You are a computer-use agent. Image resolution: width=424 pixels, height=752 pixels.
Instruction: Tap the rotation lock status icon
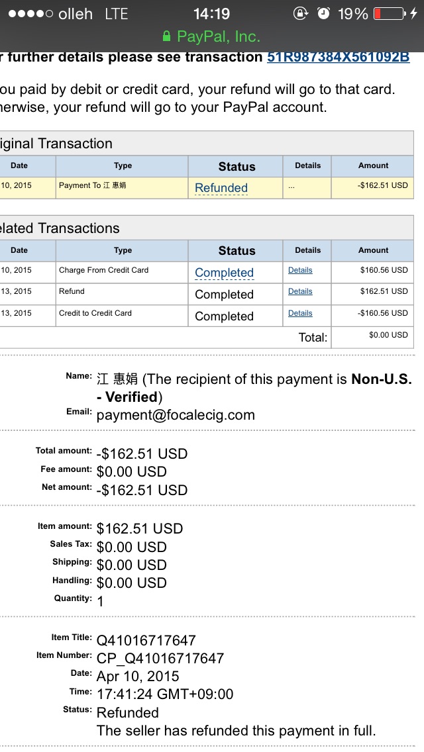(x=301, y=13)
